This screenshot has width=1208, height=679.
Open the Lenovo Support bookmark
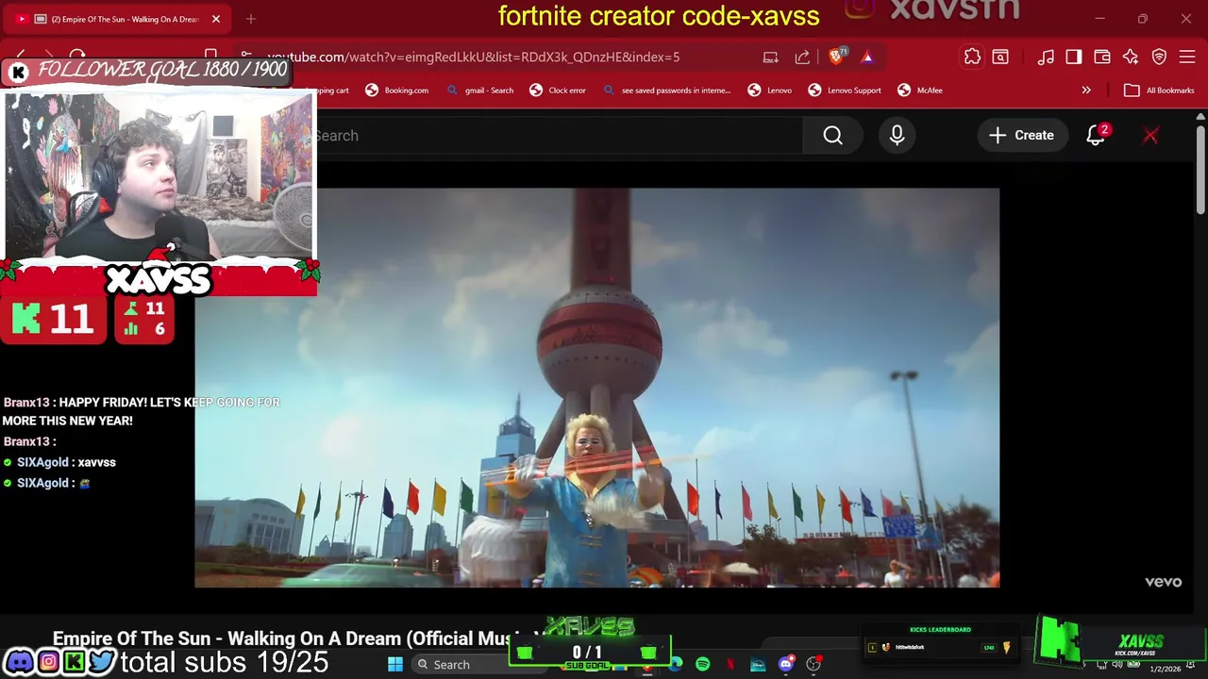(x=845, y=91)
